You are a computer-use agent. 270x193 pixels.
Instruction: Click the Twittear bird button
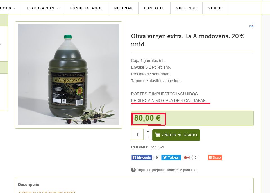[x=171, y=157]
